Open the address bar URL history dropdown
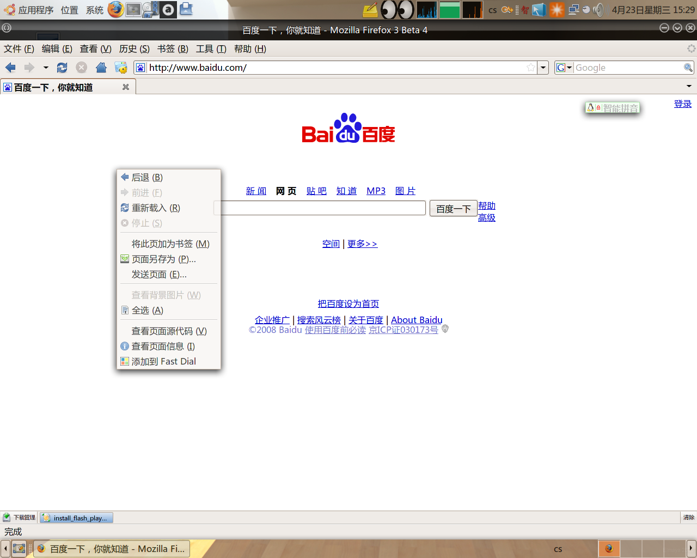This screenshot has height=558, width=697. click(543, 68)
